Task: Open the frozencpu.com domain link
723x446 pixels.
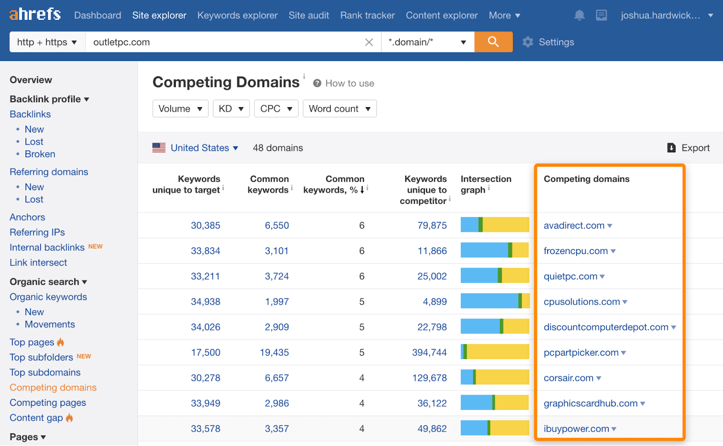Action: tap(576, 251)
